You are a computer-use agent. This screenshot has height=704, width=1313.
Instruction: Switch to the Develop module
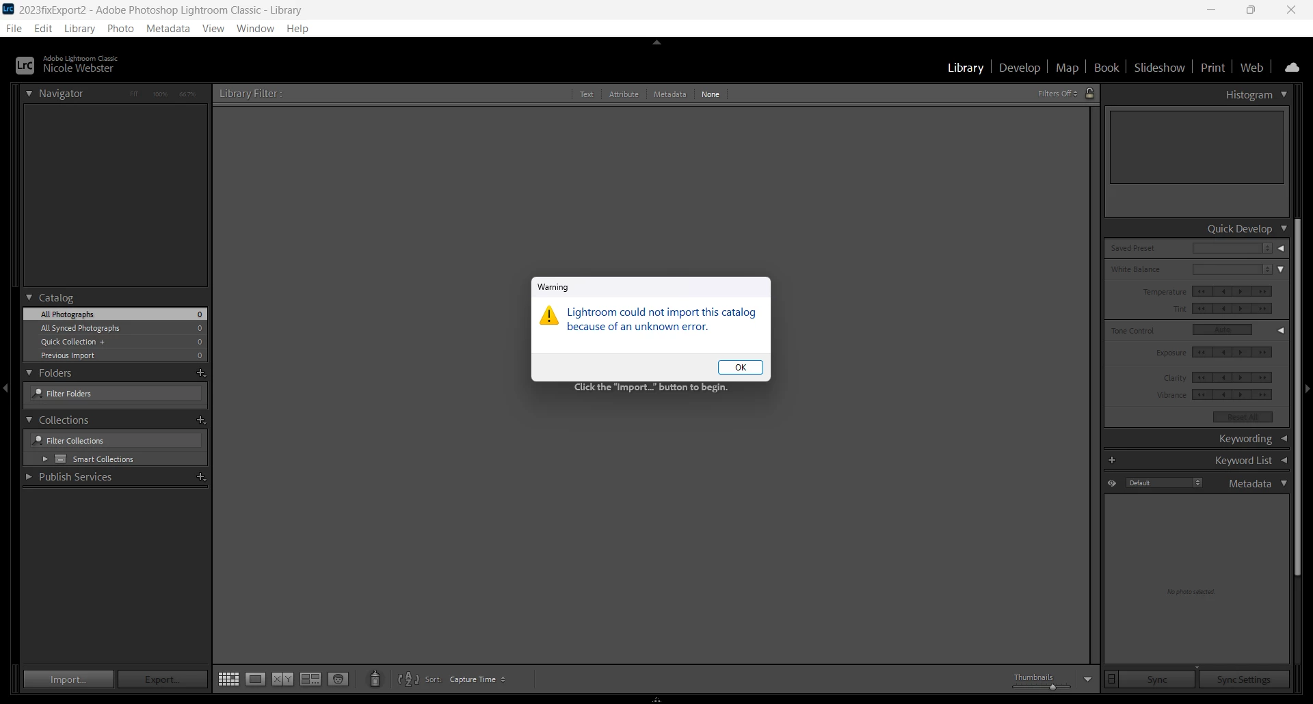1019,67
